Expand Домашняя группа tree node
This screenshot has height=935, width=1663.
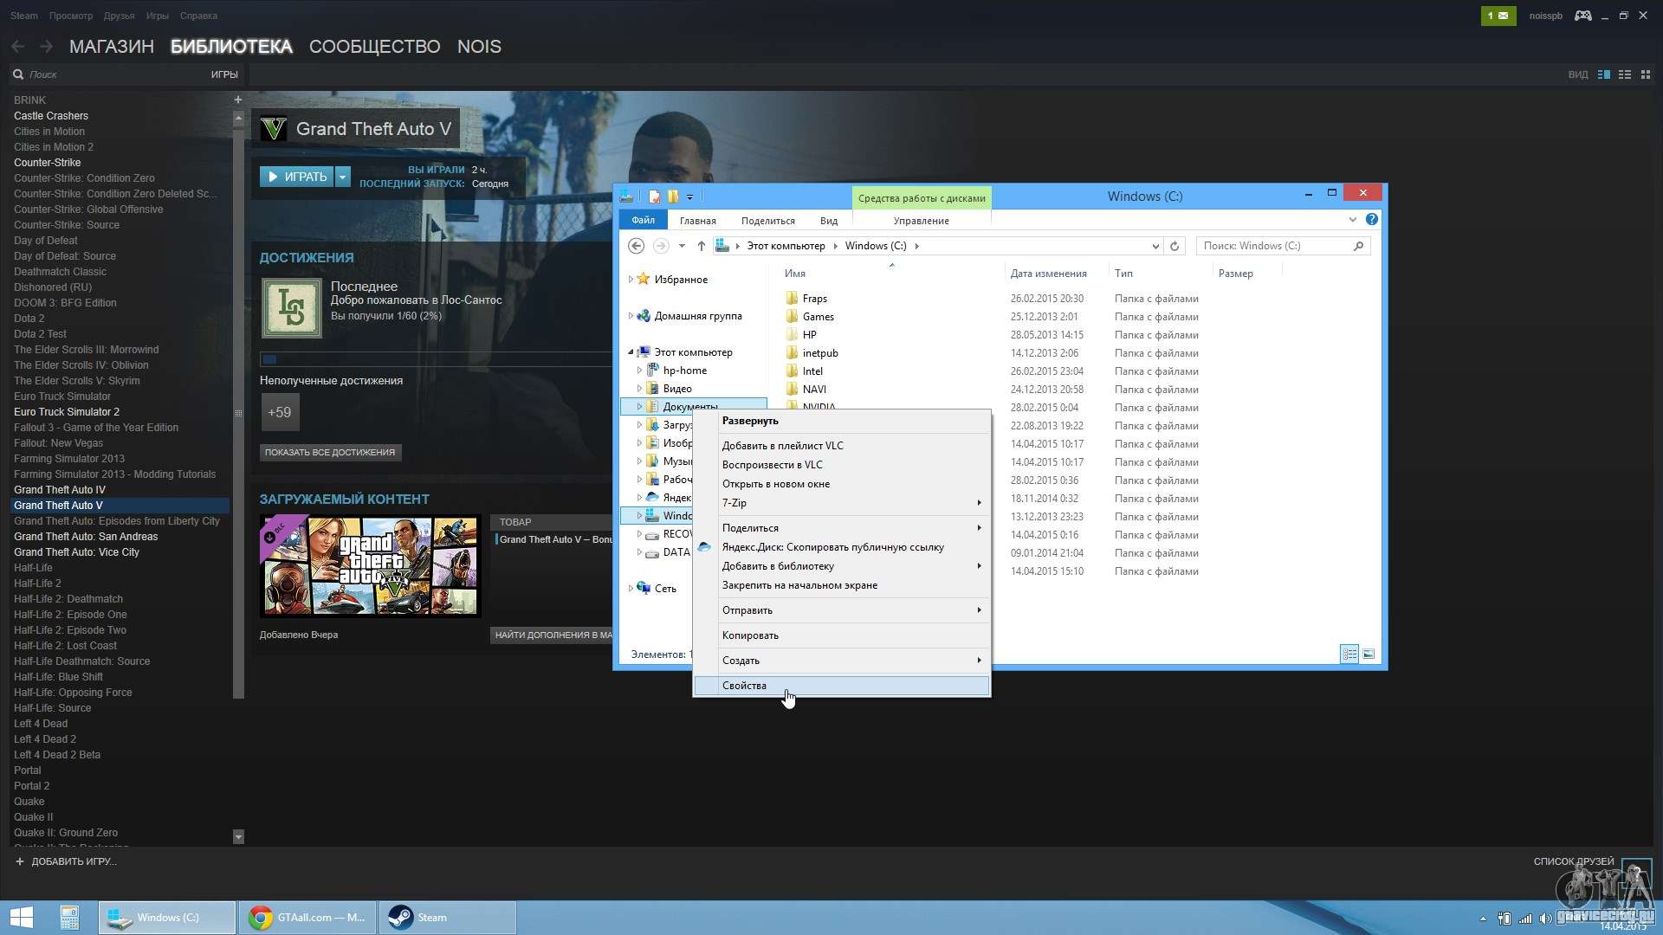631,316
